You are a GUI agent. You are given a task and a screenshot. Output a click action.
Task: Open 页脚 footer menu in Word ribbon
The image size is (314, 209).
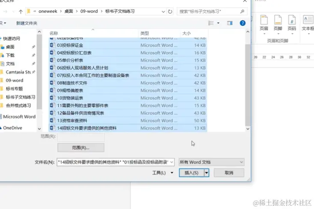coord(278,25)
